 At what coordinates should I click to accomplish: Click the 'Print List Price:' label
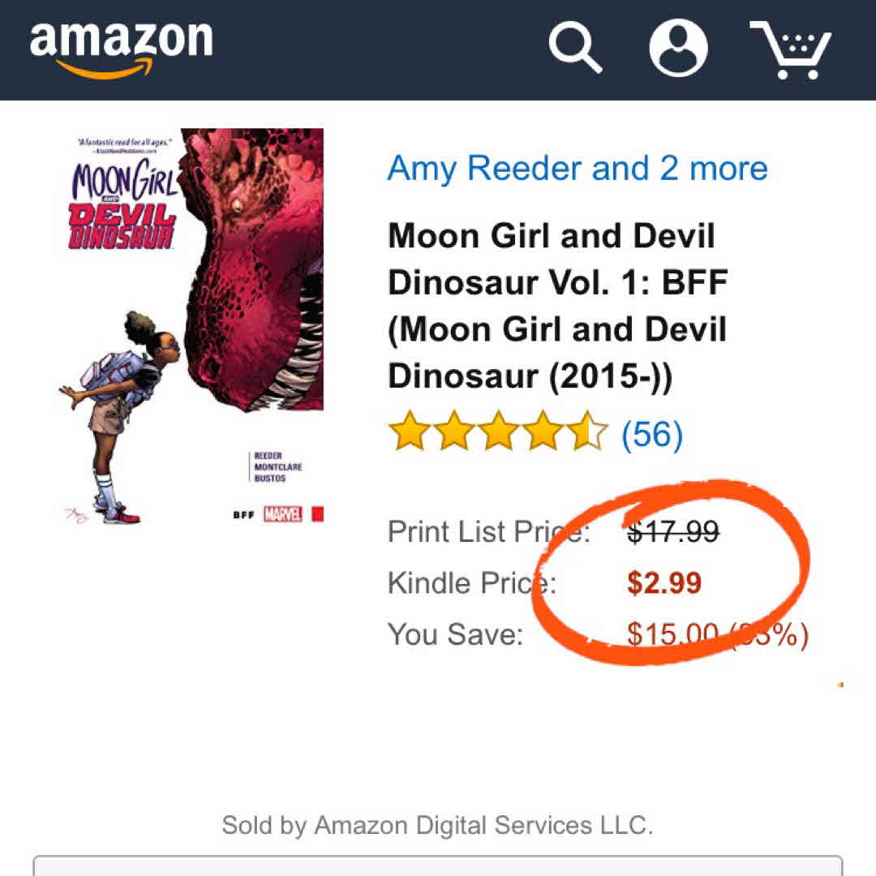tap(488, 532)
